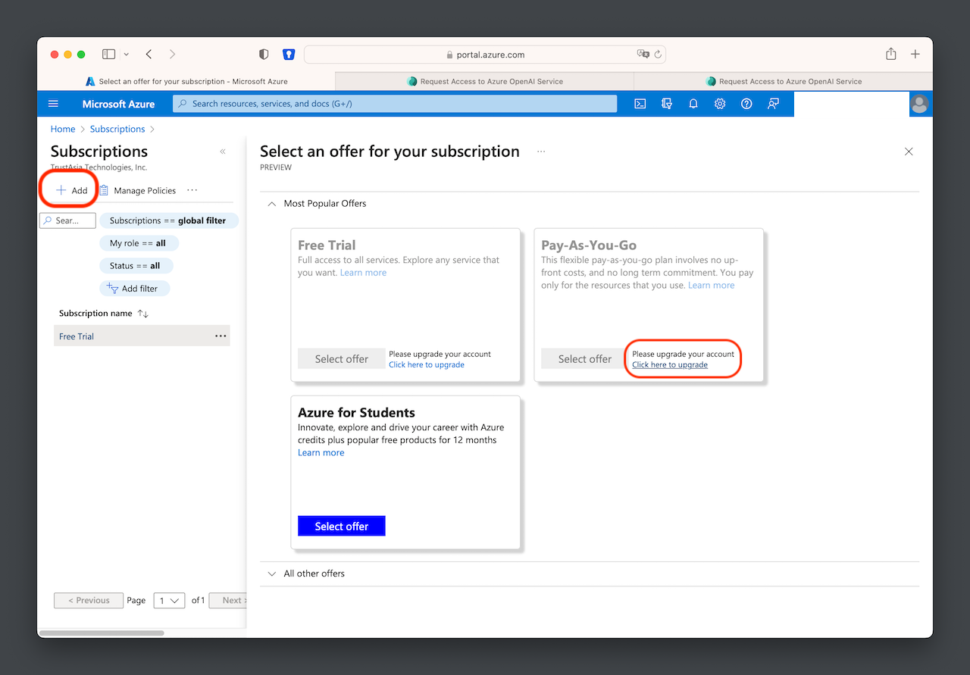The width and height of the screenshot is (970, 675).
Task: Click Learn more under Azure for Students
Action: coord(321,452)
